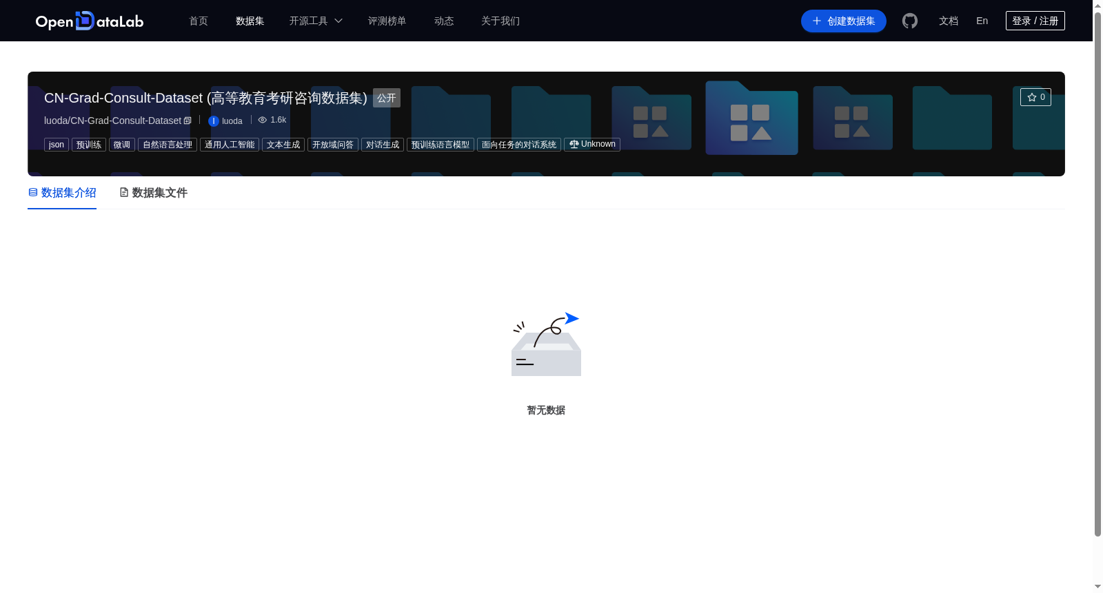Copy the dataset path luoda/CN-Grad-Consult-Dataset

pyautogui.click(x=188, y=121)
